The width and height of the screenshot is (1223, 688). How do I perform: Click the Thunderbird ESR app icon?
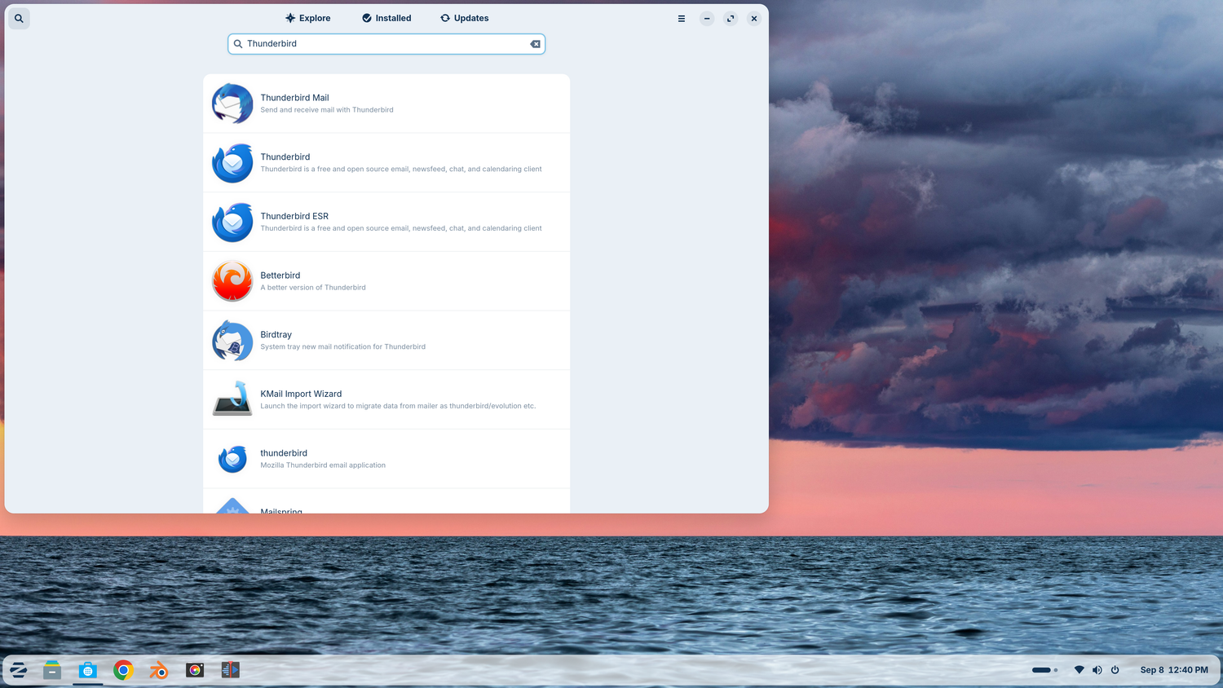pyautogui.click(x=232, y=222)
